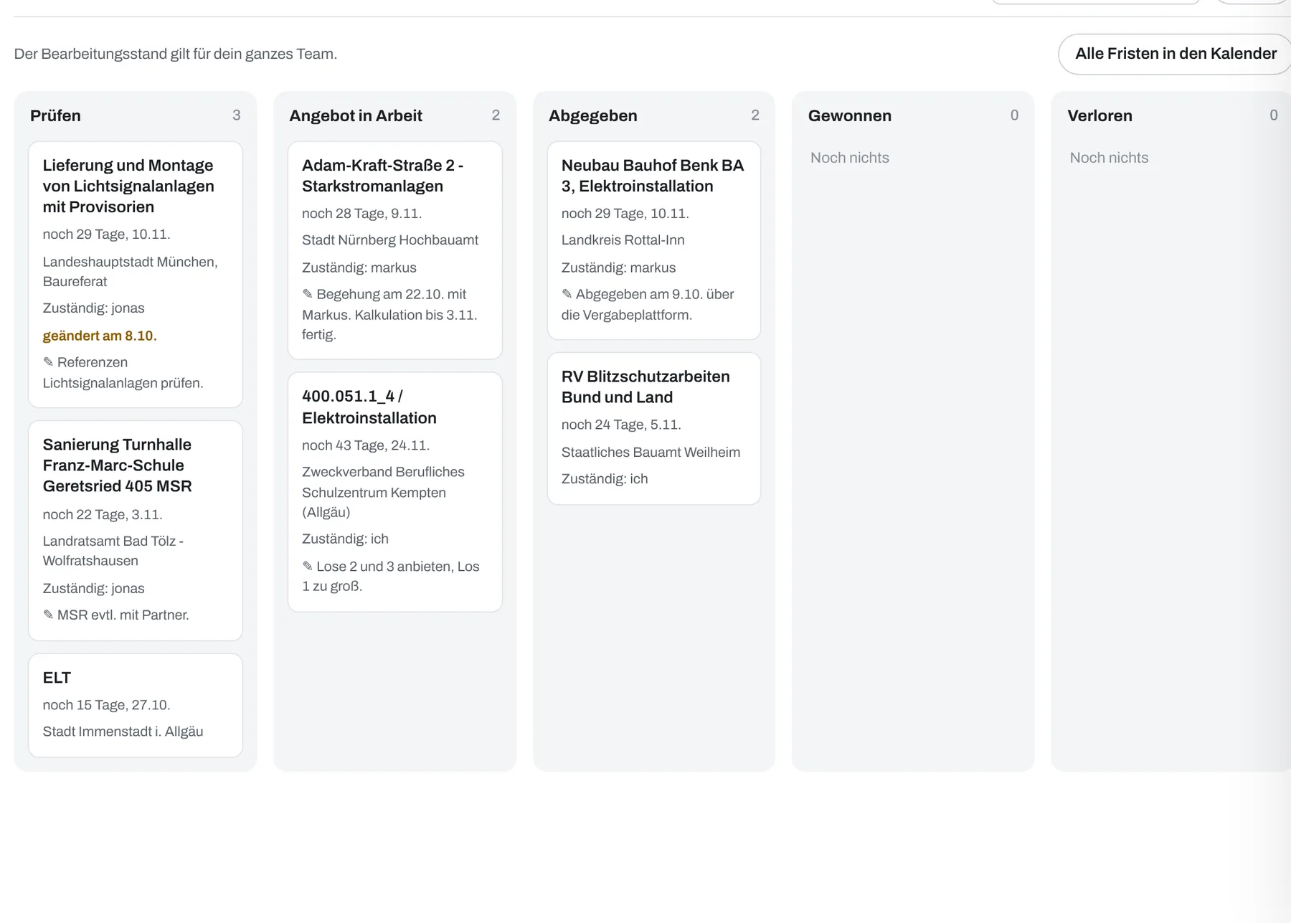
Task: Click 'noch 28 Tage, 9.11.' deadline
Action: (362, 214)
